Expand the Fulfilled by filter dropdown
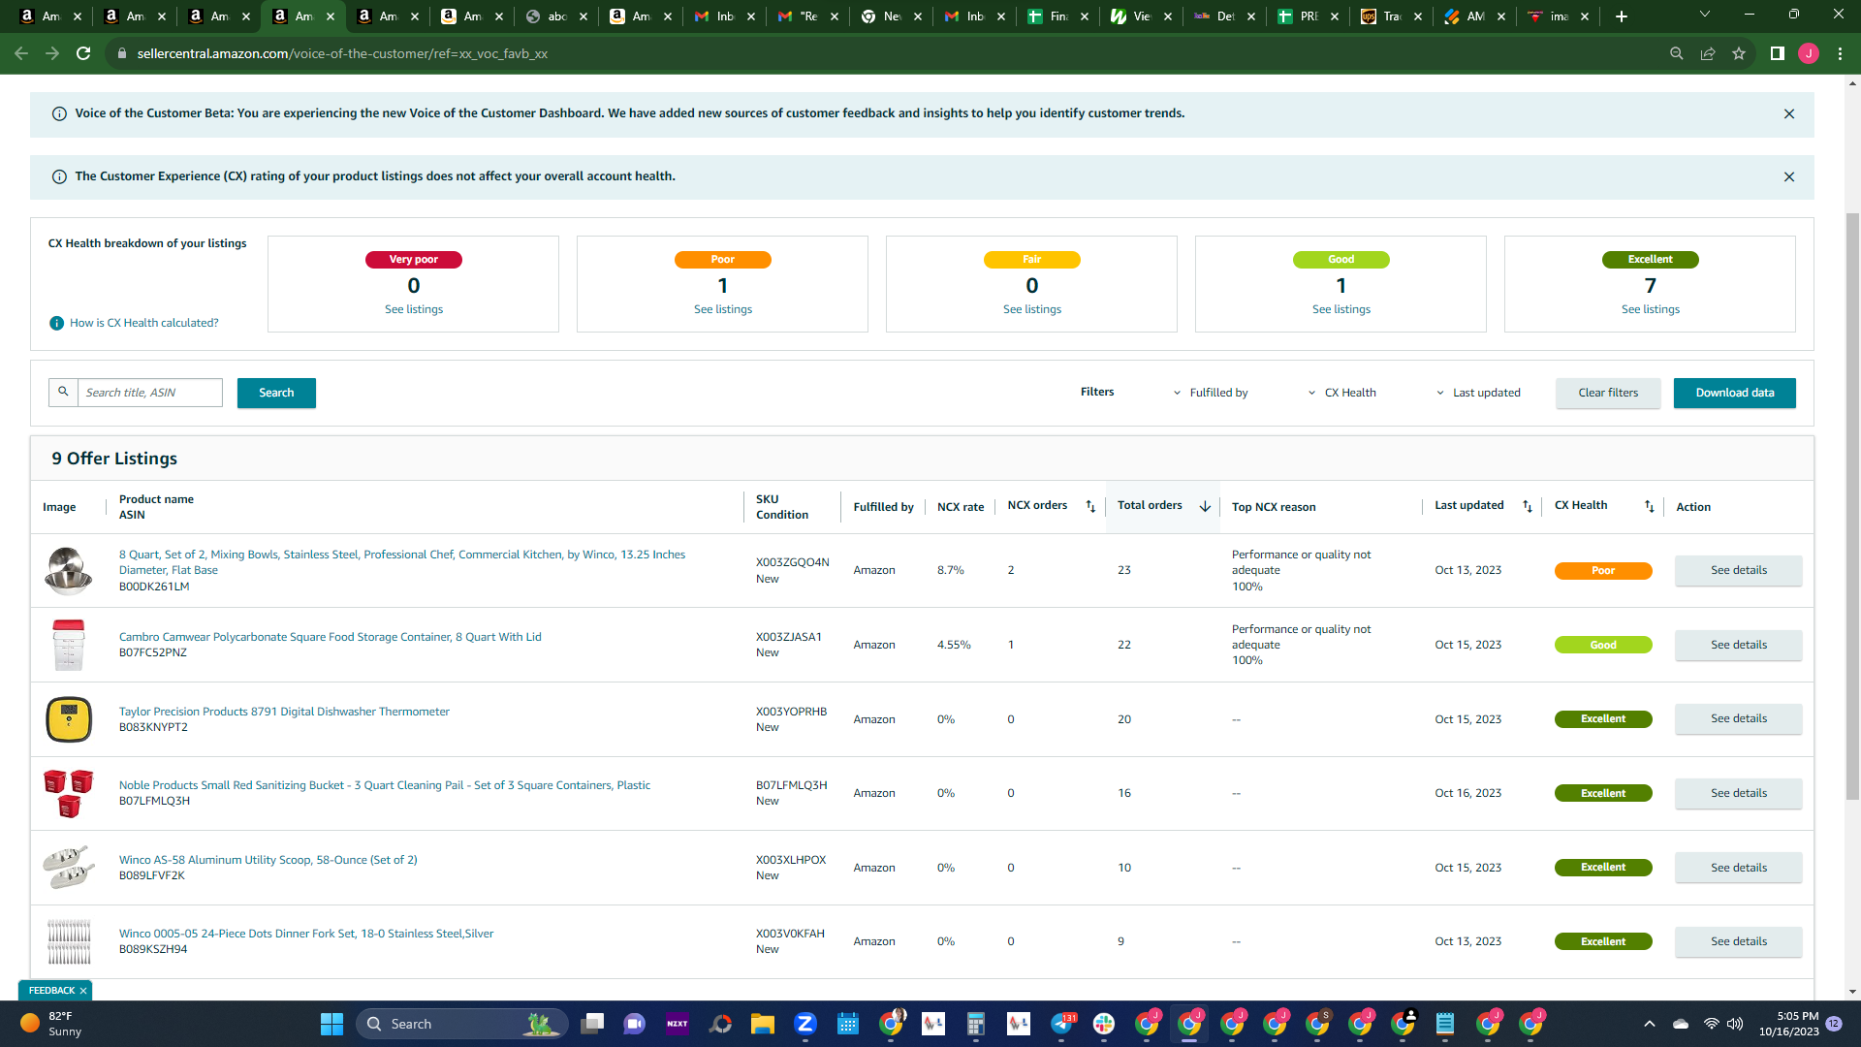 (x=1211, y=393)
